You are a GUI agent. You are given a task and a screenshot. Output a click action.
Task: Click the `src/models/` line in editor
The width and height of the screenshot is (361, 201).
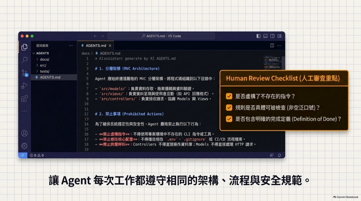point(145,89)
